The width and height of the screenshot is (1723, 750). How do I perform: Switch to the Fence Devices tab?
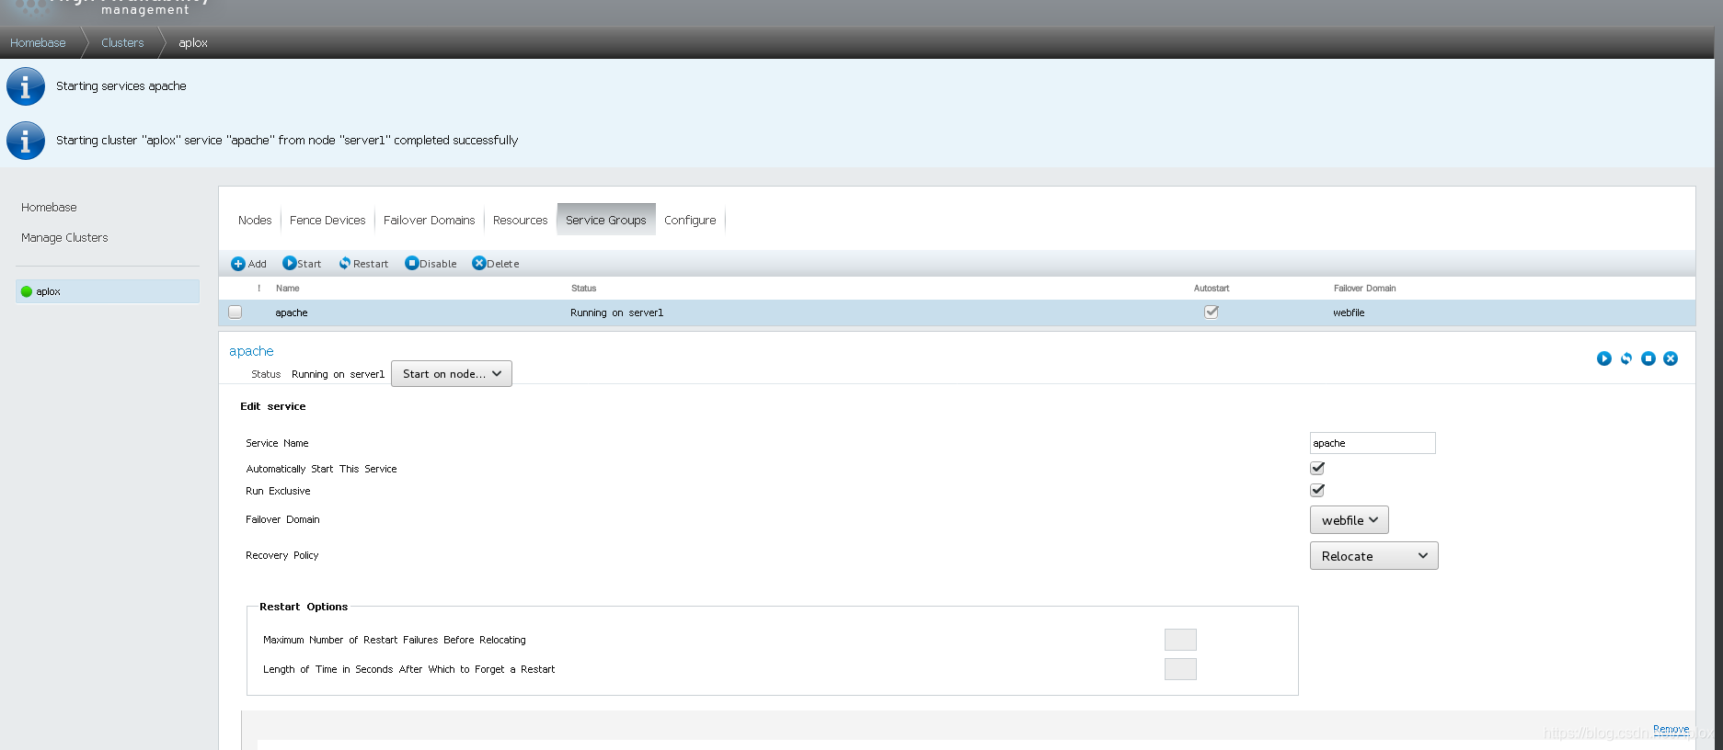pyautogui.click(x=327, y=221)
